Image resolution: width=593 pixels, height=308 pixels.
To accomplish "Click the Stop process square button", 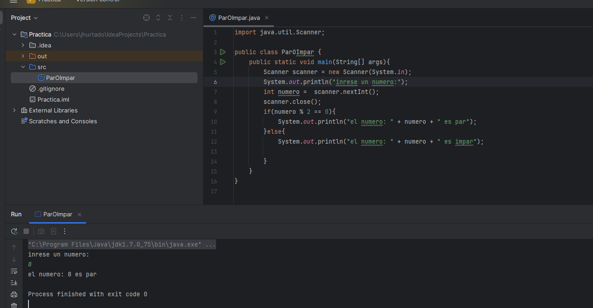I will coord(26,231).
